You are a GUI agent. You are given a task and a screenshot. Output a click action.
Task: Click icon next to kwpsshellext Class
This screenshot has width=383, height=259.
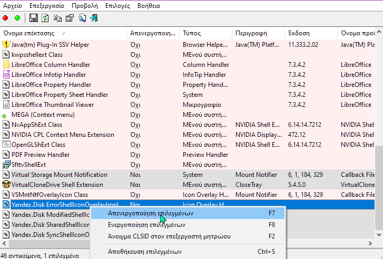[x=6, y=55]
